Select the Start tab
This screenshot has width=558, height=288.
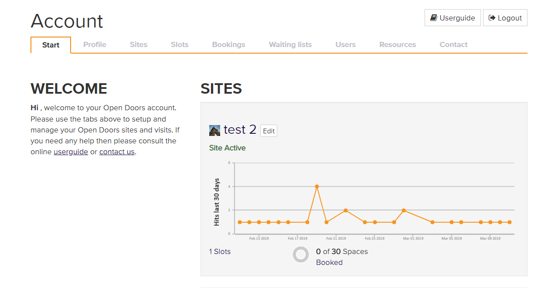click(x=51, y=45)
